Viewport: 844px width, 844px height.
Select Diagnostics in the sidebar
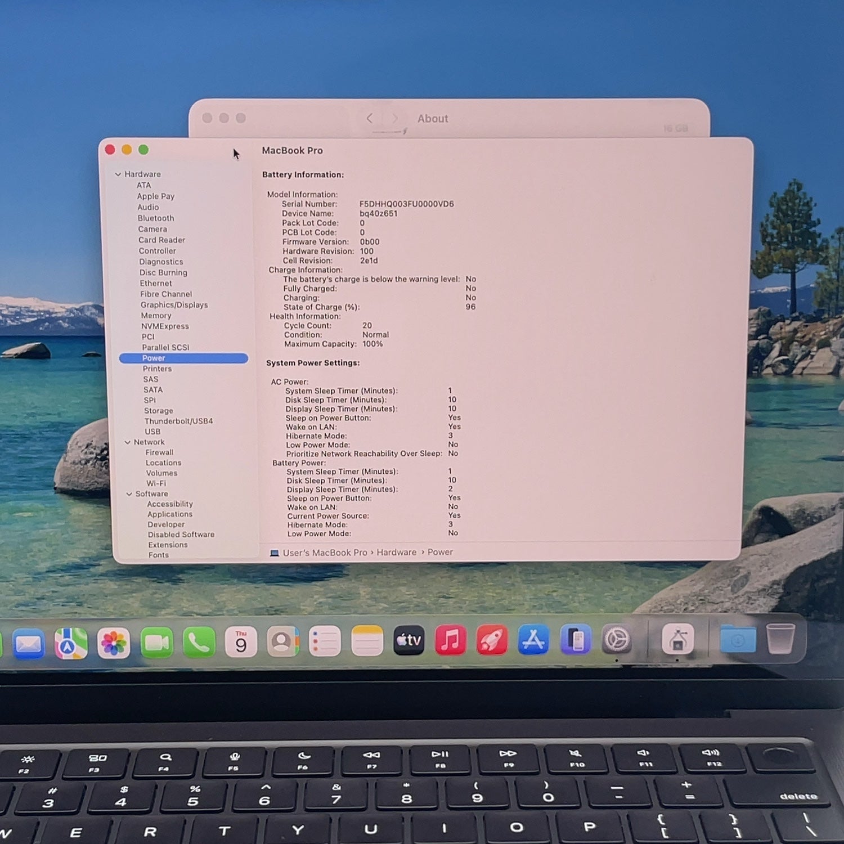pyautogui.click(x=161, y=262)
